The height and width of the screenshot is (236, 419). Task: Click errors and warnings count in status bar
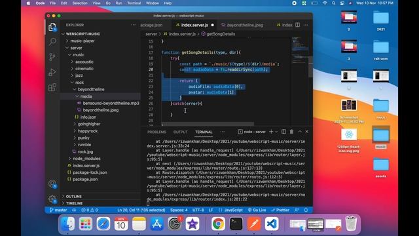[90, 210]
